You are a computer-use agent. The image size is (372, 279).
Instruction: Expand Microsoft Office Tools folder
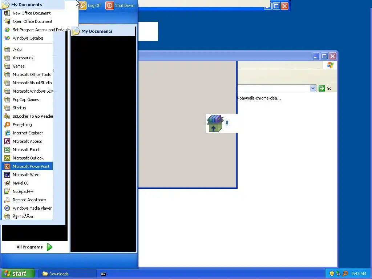[x=27, y=74]
